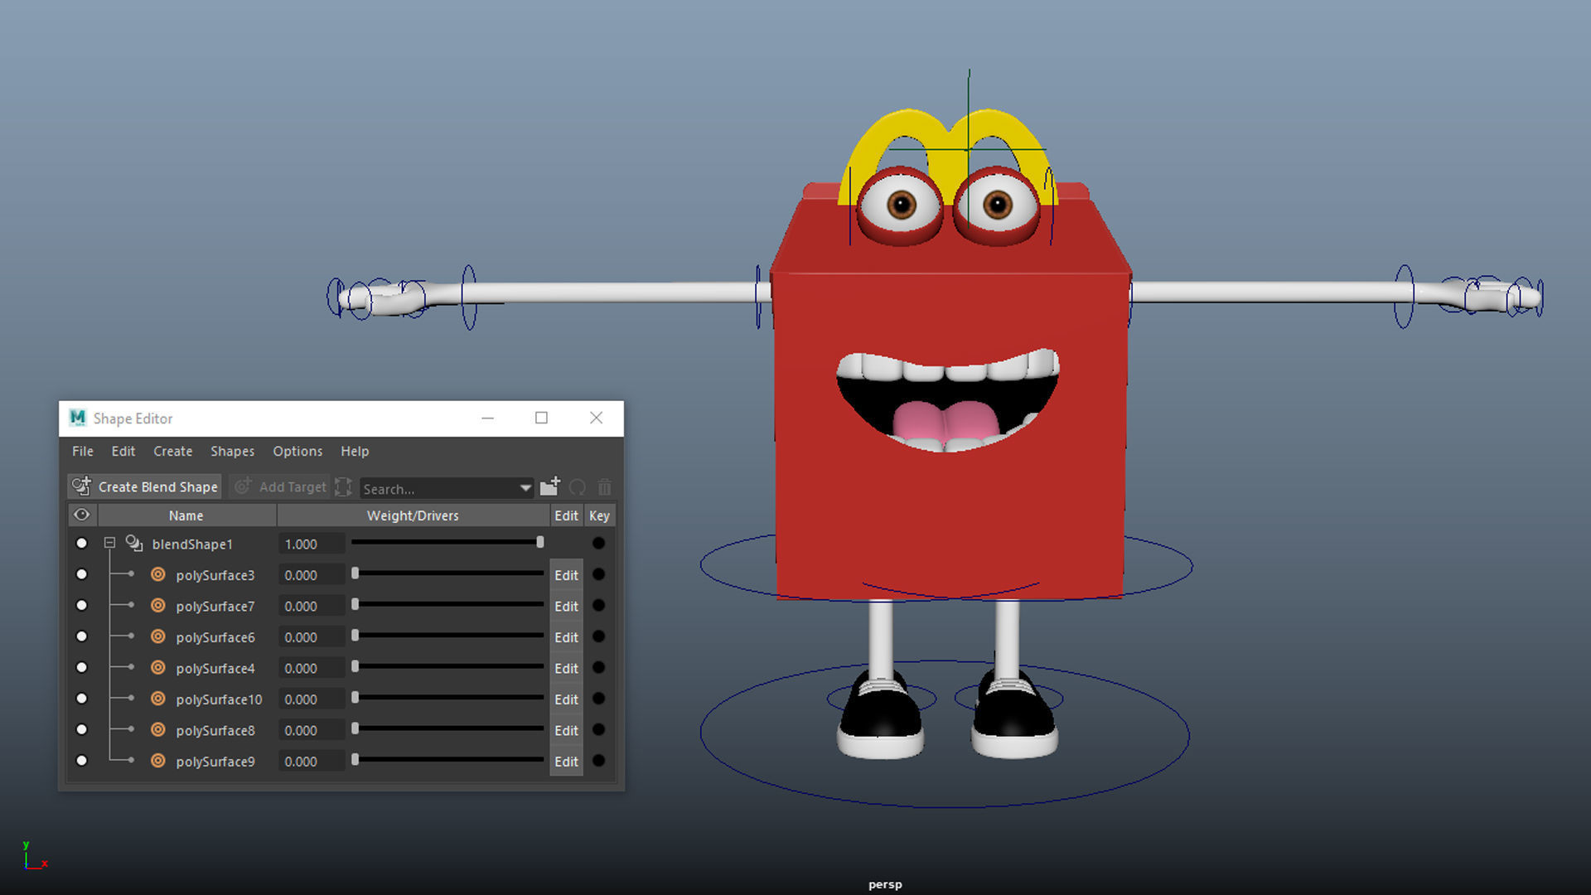Viewport: 1591px width, 895px height.
Task: Click Edit button for polySurface10
Action: (x=566, y=699)
